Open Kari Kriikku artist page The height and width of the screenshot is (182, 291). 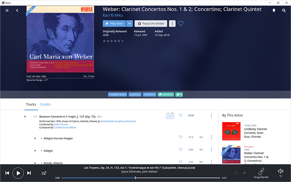tap(113, 15)
